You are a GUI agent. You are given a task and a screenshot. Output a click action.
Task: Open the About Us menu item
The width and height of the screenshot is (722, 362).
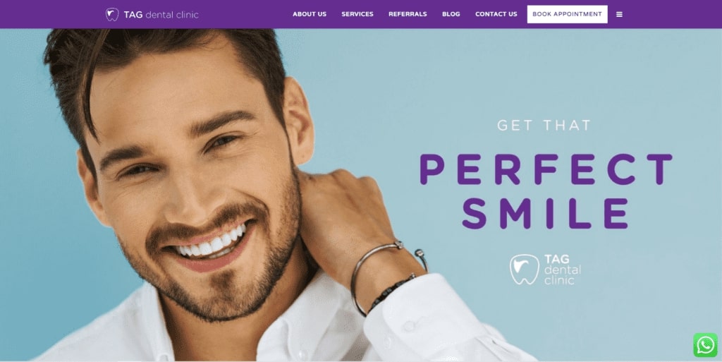coord(310,14)
